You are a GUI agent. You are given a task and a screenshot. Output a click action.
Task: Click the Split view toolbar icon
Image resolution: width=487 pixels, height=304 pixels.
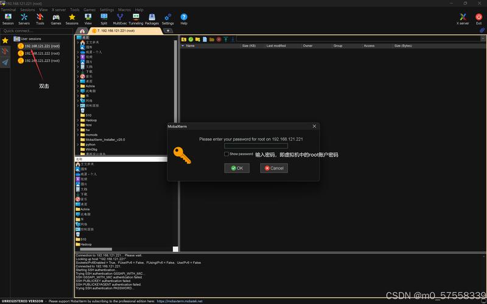coord(104,18)
